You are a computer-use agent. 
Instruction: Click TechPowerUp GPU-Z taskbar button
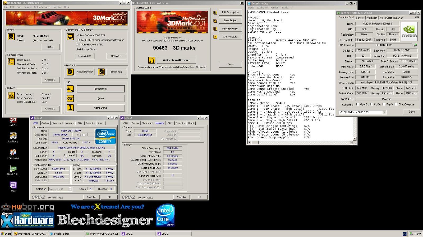click(102, 234)
